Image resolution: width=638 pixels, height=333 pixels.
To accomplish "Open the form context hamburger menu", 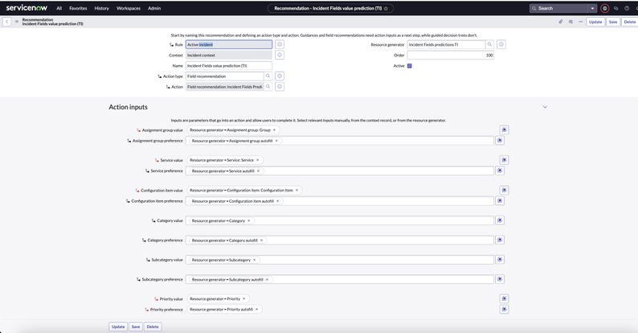I will tap(17, 22).
